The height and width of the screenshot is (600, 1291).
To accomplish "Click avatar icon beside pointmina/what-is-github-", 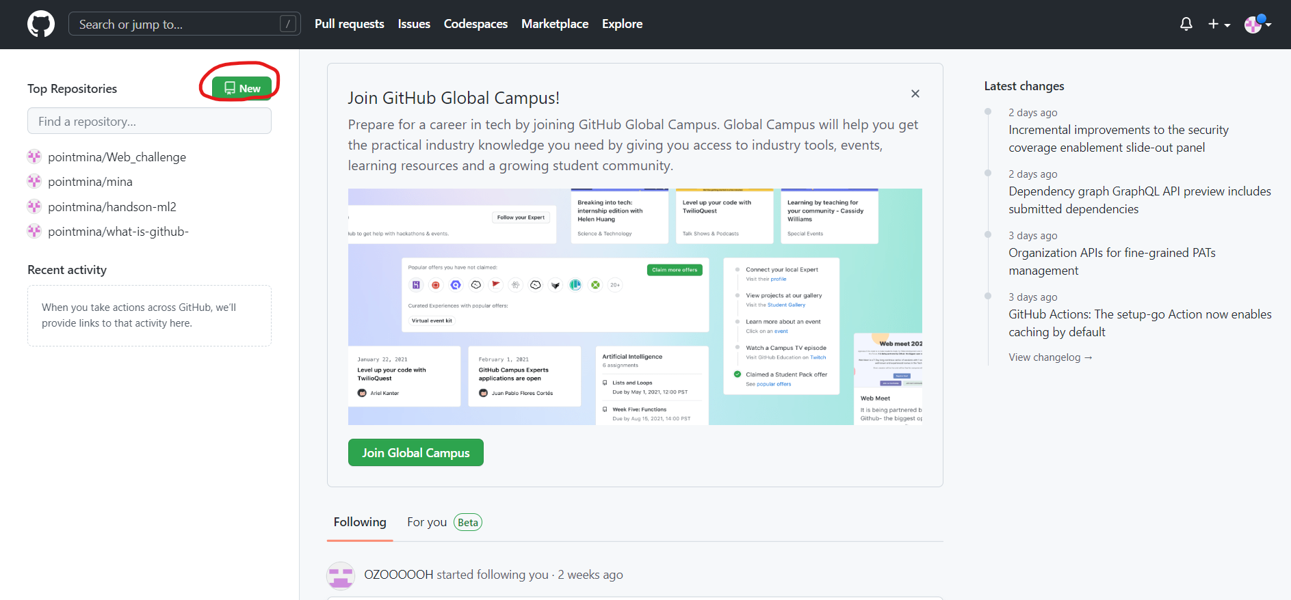I will pos(34,232).
